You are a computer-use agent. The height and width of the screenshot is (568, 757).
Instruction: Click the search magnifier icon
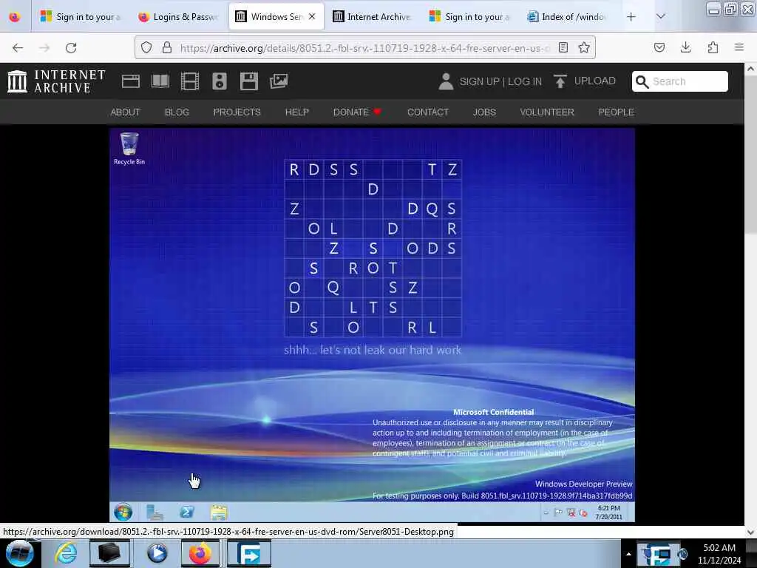click(642, 81)
